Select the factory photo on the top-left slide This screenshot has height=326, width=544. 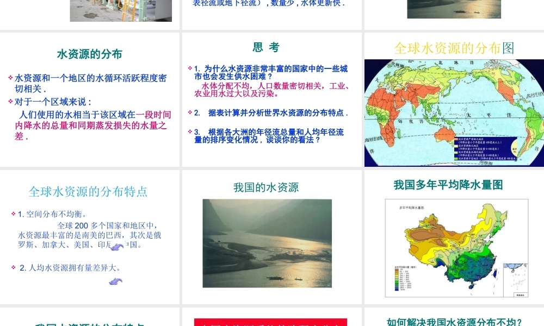point(121,11)
